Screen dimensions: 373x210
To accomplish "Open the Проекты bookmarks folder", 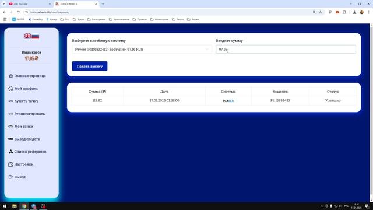I will tap(140, 19).
